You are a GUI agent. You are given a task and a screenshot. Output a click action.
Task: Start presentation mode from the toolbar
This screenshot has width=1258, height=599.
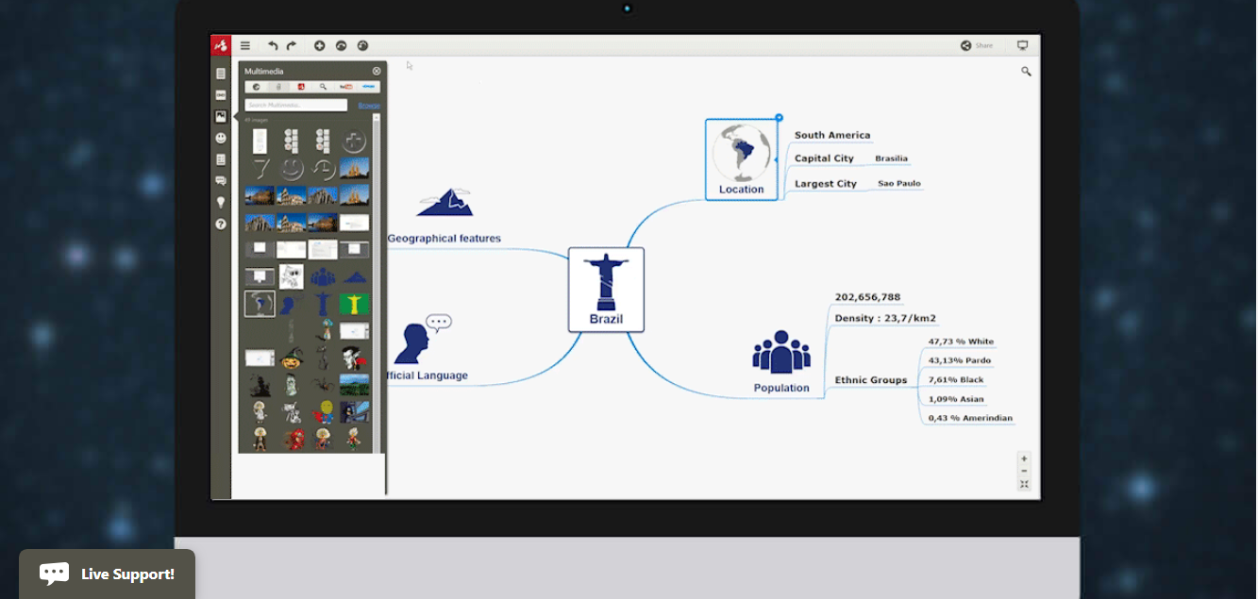(1022, 45)
